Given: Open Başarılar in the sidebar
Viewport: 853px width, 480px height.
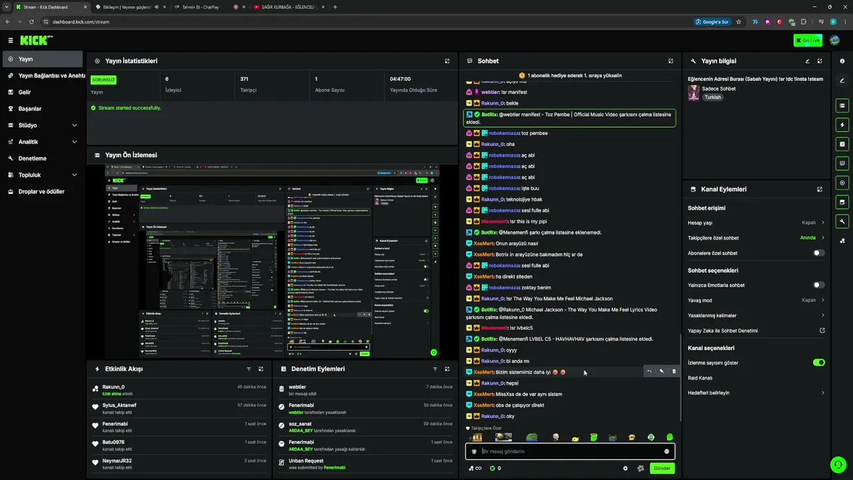Looking at the screenshot, I should (x=43, y=109).
